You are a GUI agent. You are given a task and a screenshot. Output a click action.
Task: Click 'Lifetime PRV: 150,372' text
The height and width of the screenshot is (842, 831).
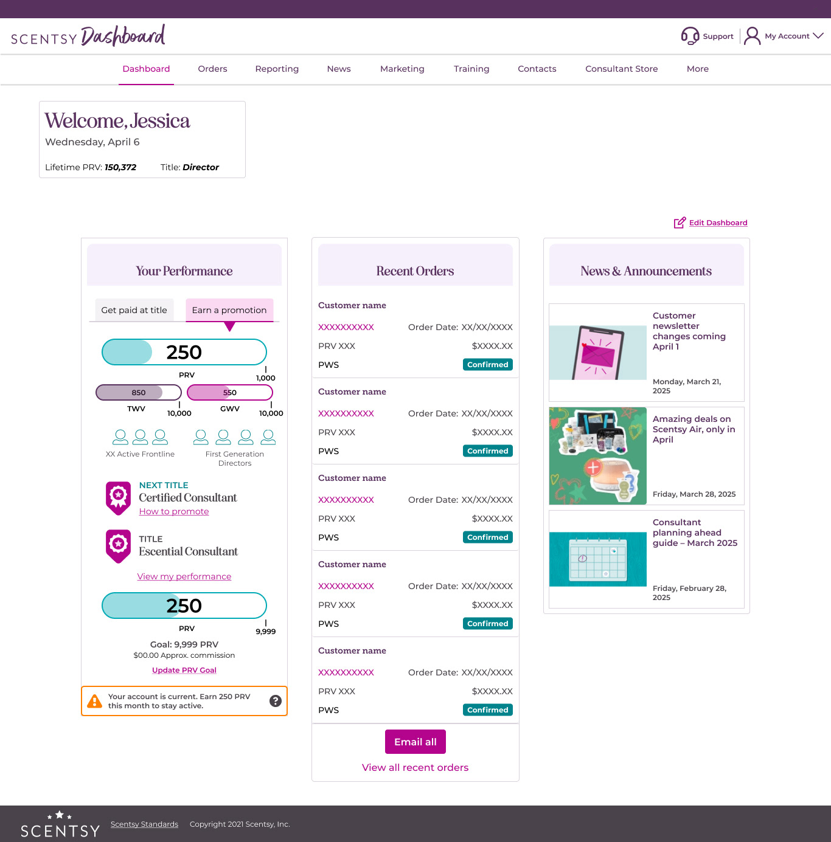click(91, 167)
